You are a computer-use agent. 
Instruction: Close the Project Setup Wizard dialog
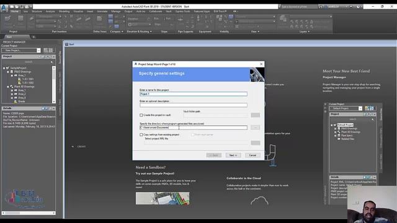[261, 64]
